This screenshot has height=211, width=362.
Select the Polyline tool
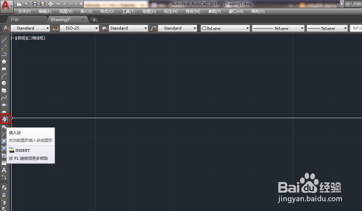click(x=4, y=54)
